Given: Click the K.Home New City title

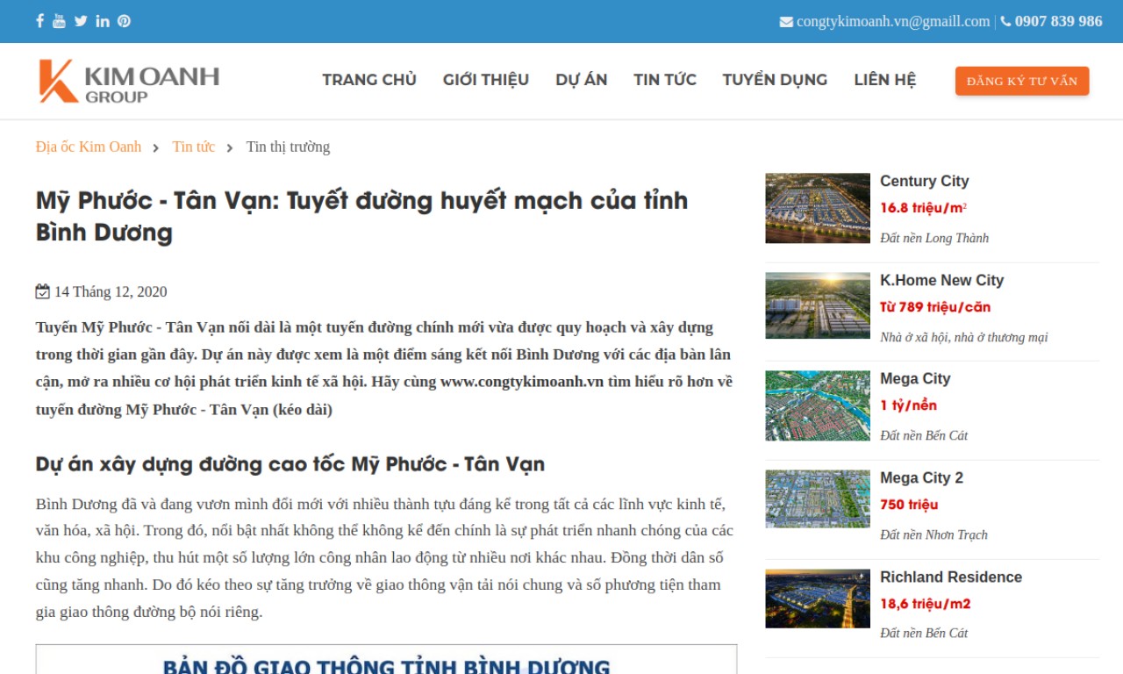Looking at the screenshot, I should (x=942, y=280).
